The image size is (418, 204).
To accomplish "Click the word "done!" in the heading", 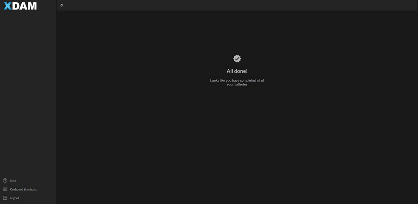I will coord(241,71).
